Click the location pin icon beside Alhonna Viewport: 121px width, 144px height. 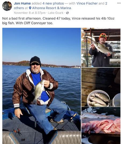[x=30, y=8]
